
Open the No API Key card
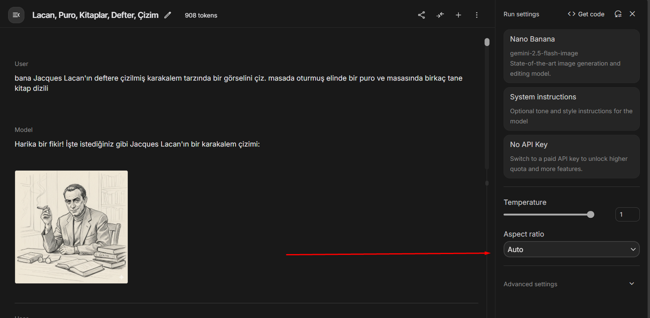click(x=571, y=156)
